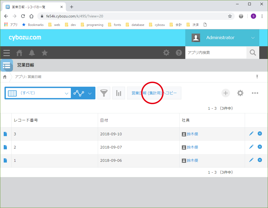This screenshot has height=208, width=268.
Task: Click the magnifier search button
Action: [253, 53]
